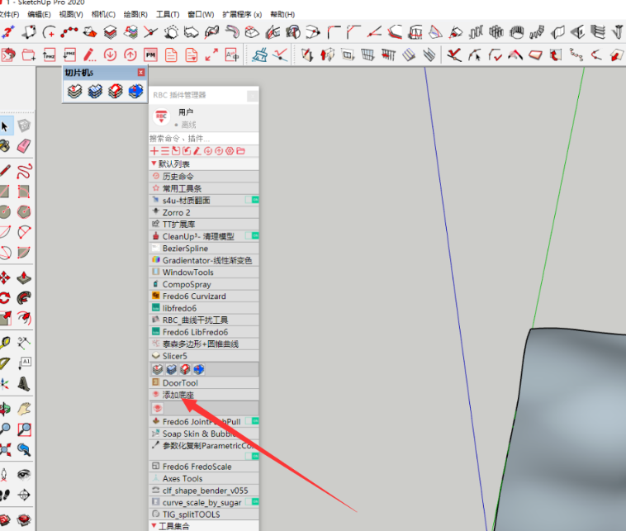Select the Zorro 2 plugin row
This screenshot has height=531, width=626.
(204, 212)
